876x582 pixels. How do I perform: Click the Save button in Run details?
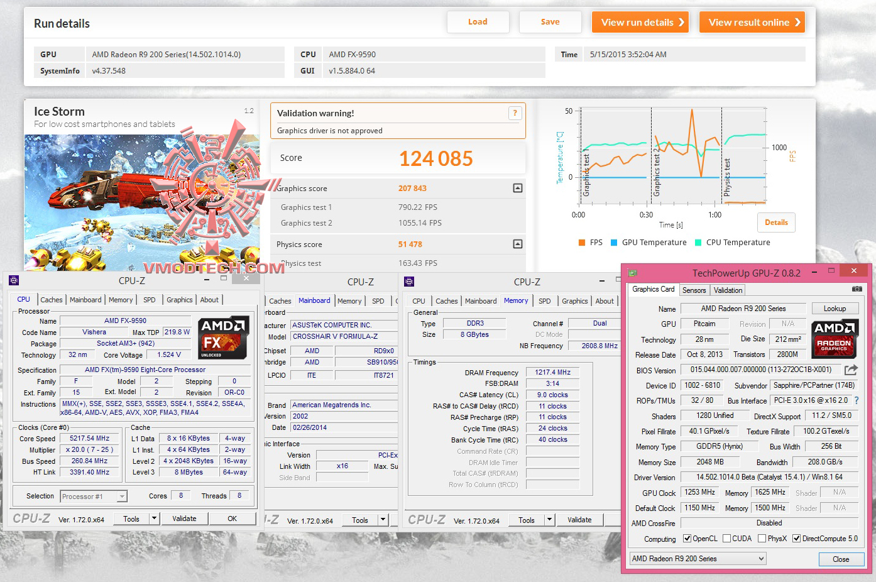tap(550, 22)
